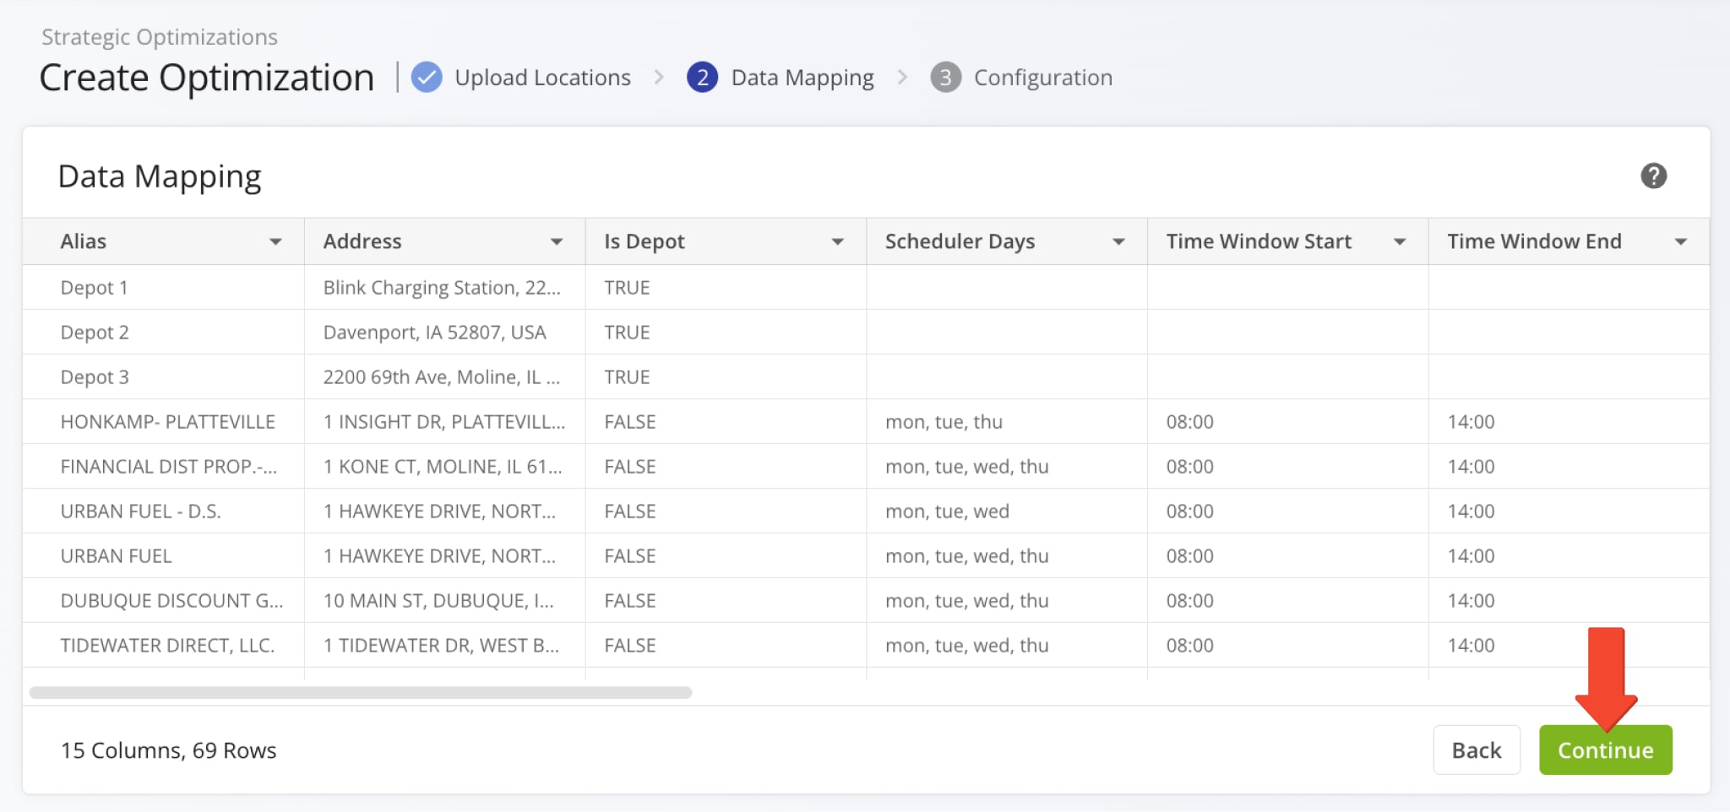Expand the Alias column dropdown arrow
This screenshot has height=812, width=1730.
[x=275, y=242]
